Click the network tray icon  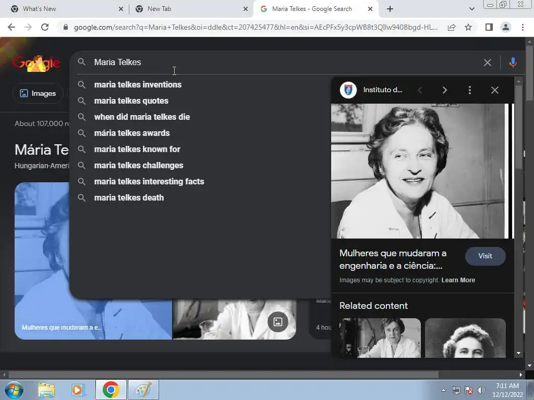456,390
